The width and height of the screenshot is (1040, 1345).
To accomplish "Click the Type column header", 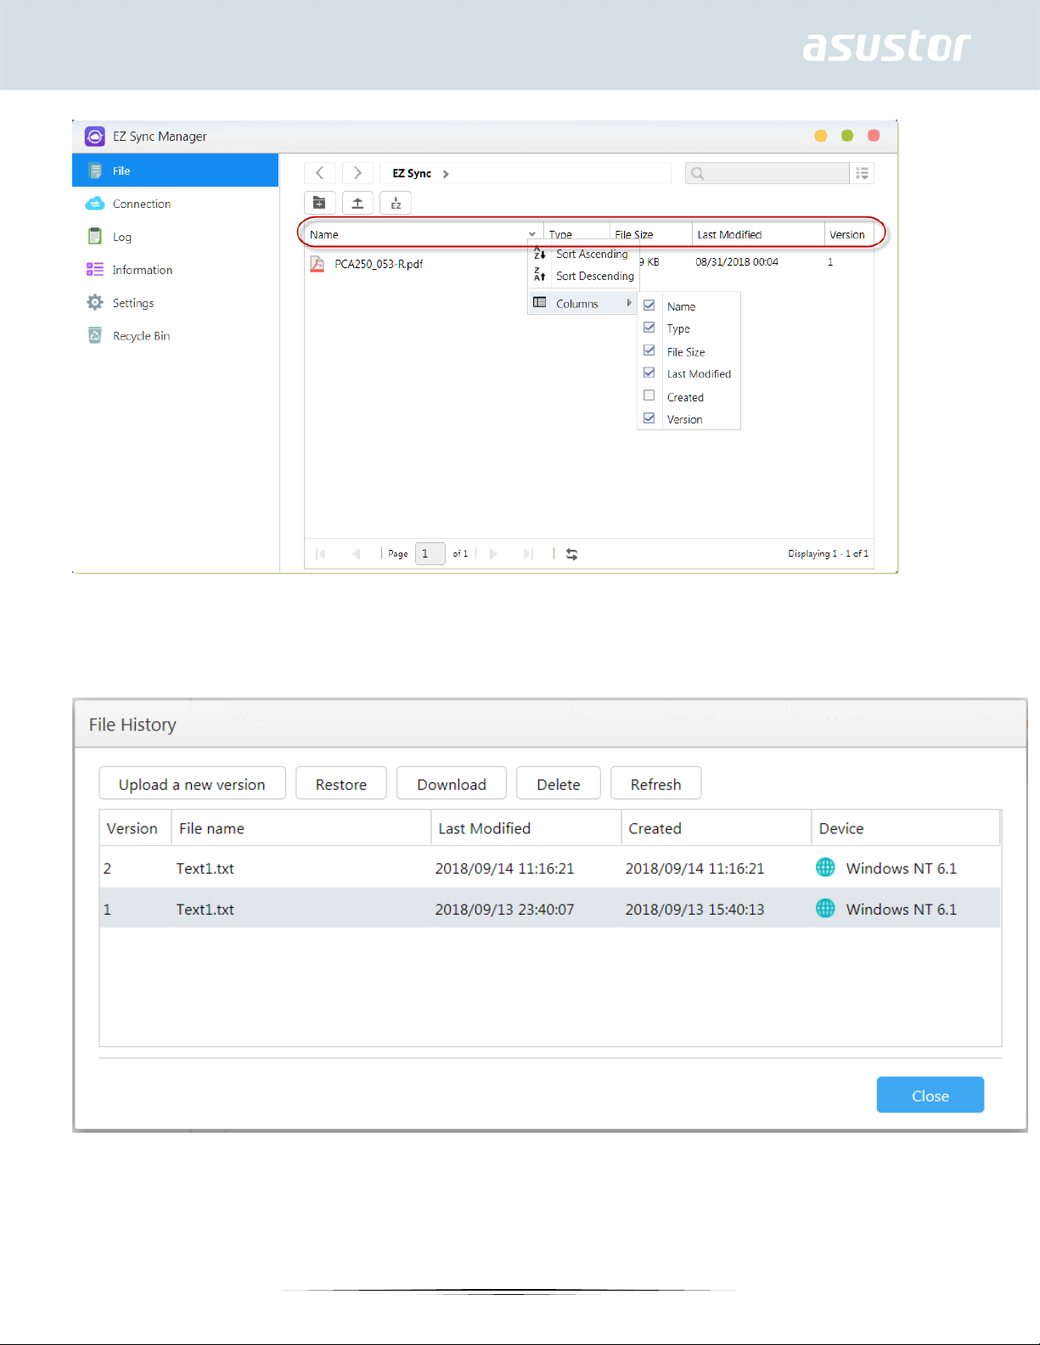I will point(576,234).
